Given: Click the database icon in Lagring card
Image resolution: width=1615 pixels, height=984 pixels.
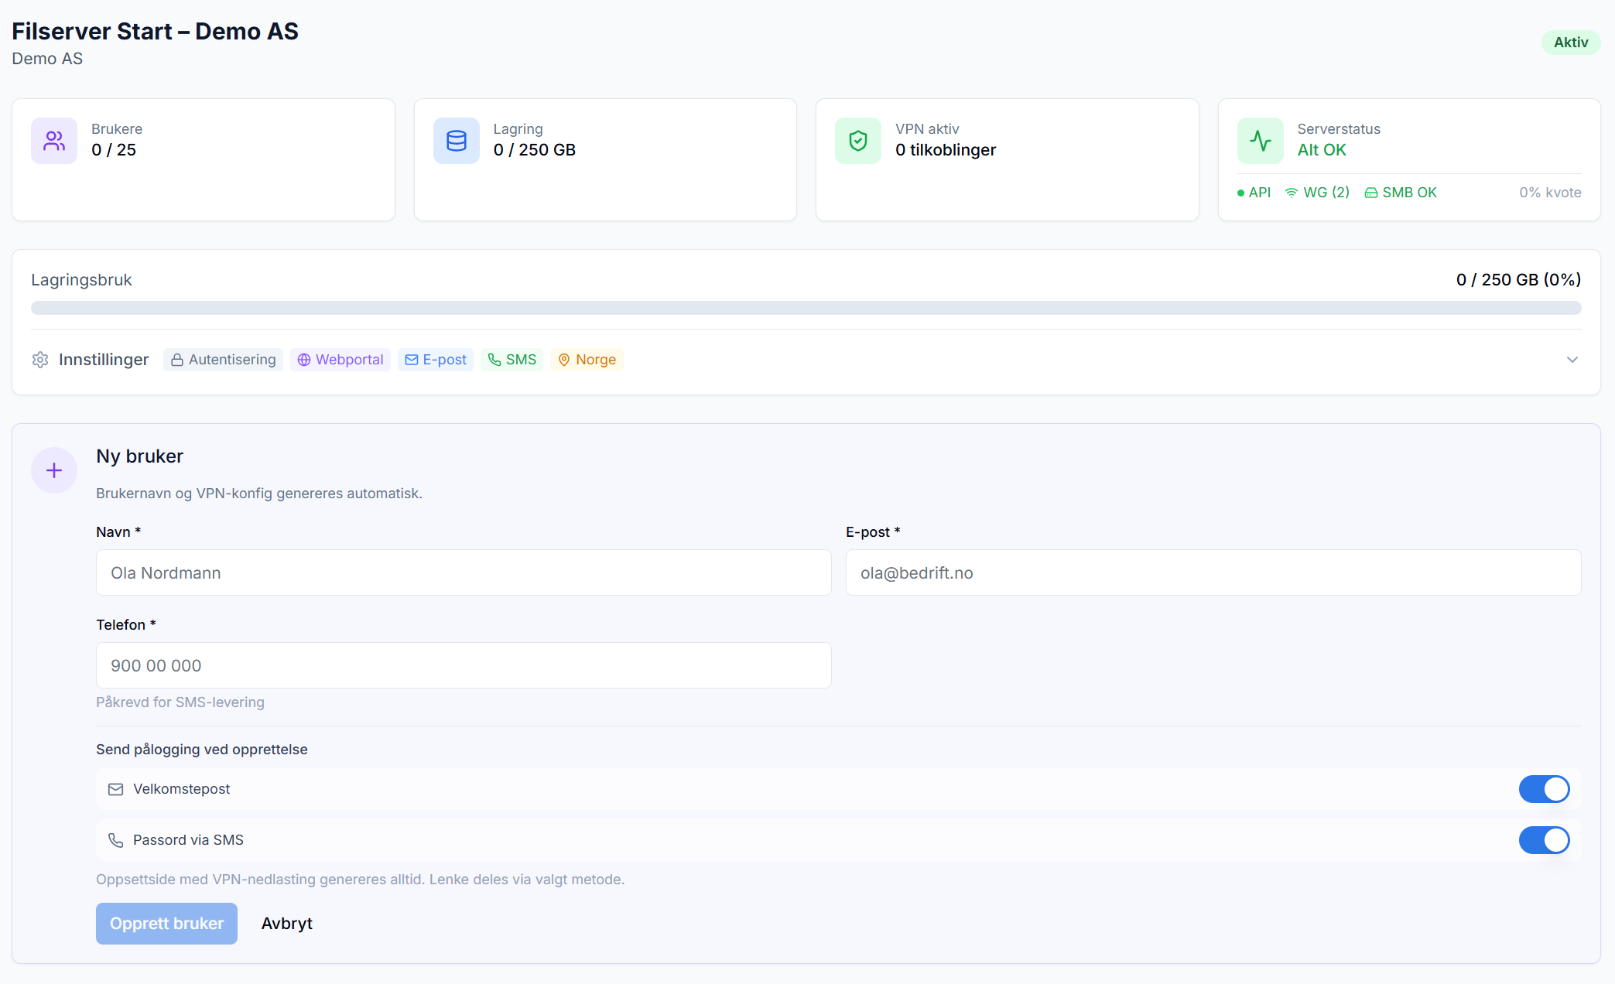Looking at the screenshot, I should click(x=457, y=141).
